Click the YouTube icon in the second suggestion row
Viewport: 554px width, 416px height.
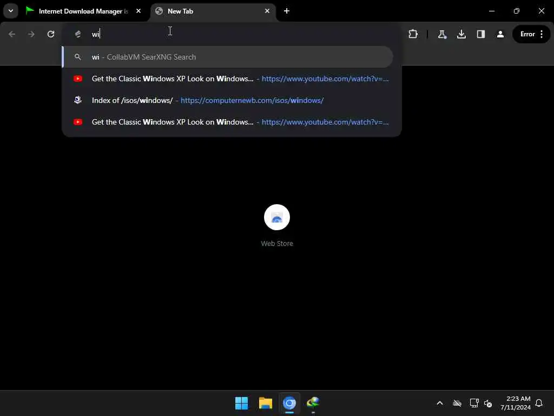click(x=78, y=79)
